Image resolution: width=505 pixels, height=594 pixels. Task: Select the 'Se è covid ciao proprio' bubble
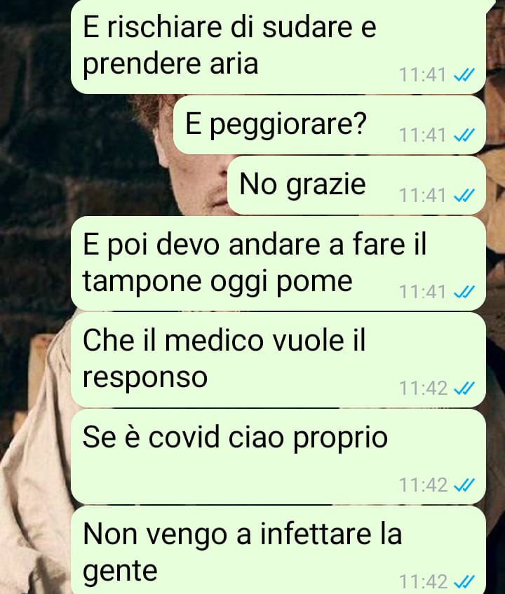[x=278, y=457]
